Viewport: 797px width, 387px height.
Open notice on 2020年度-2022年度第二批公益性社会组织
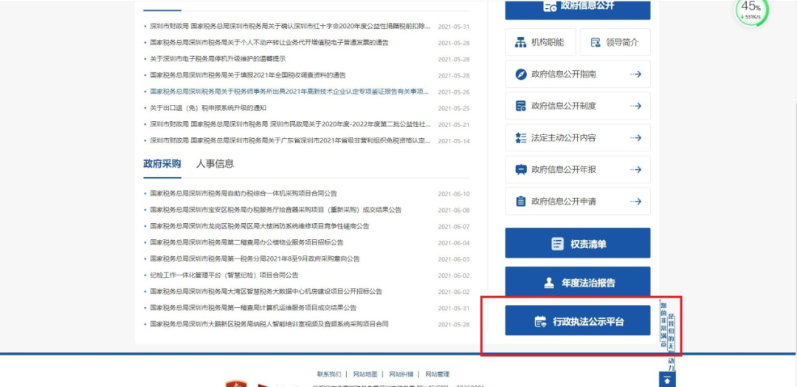pos(290,124)
